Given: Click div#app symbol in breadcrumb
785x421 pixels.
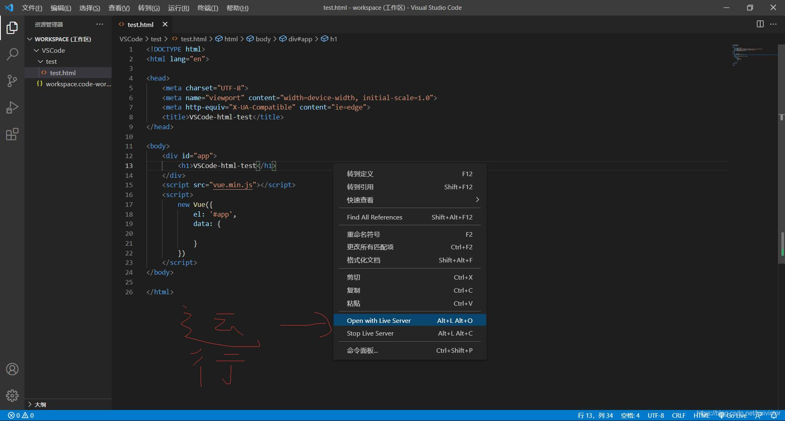Looking at the screenshot, I should (296, 39).
